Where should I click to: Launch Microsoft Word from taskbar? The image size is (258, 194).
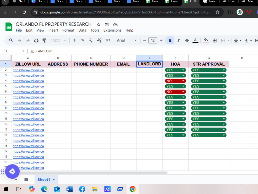(69, 189)
